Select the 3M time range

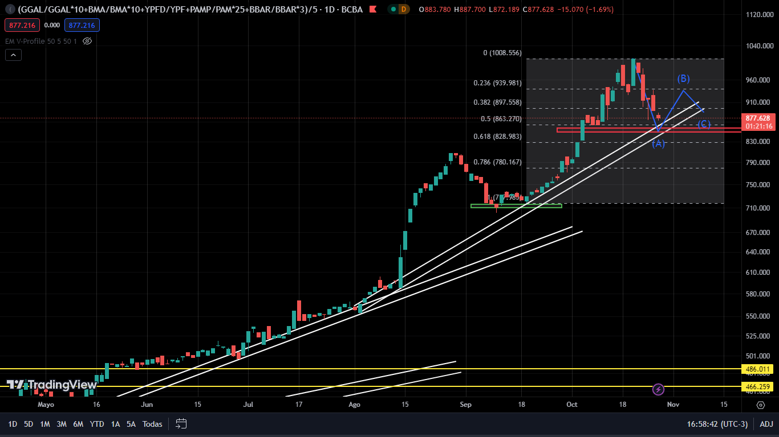pos(62,424)
